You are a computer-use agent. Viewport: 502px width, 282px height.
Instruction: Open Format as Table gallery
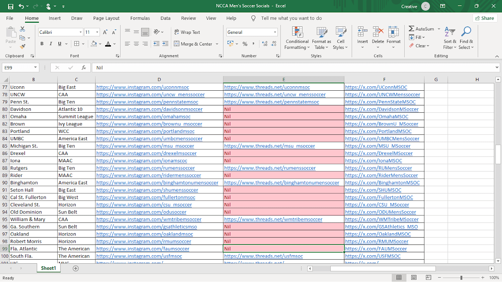[x=321, y=38]
